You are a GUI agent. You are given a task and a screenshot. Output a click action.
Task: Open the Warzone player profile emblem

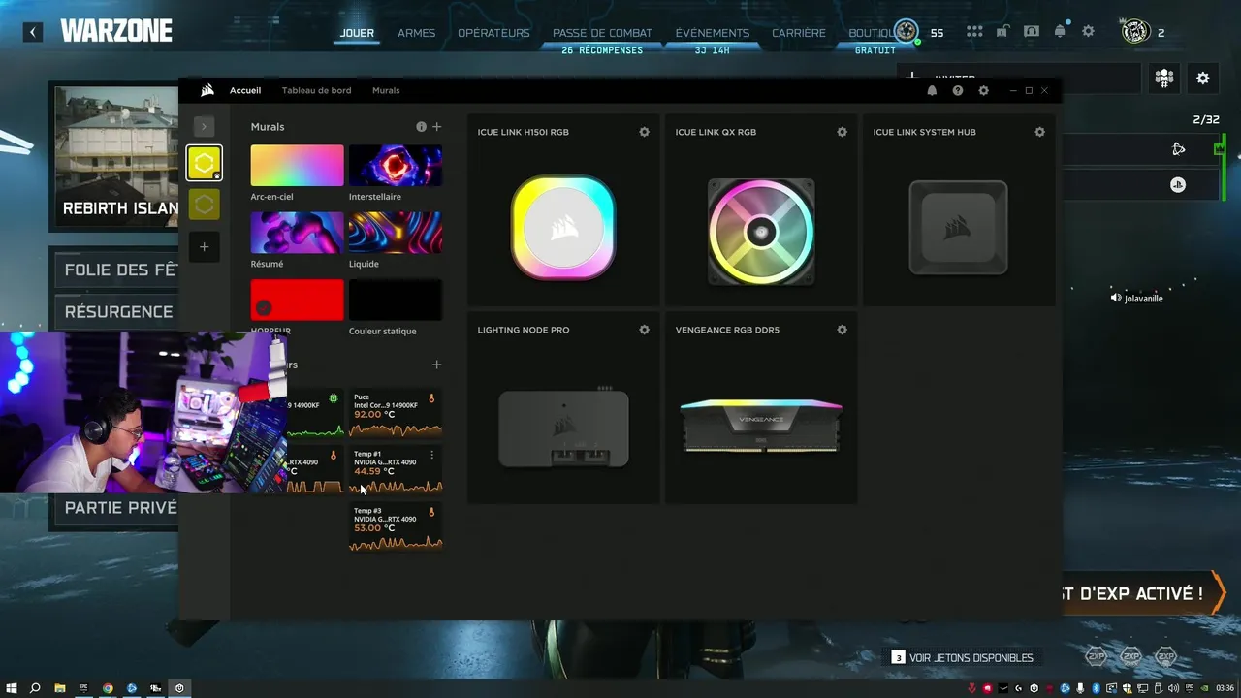tap(1135, 32)
